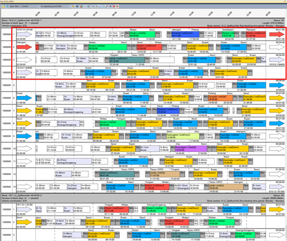Click dropdown arrow of operating period filter
The image size is (287, 241).
pos(69,6)
